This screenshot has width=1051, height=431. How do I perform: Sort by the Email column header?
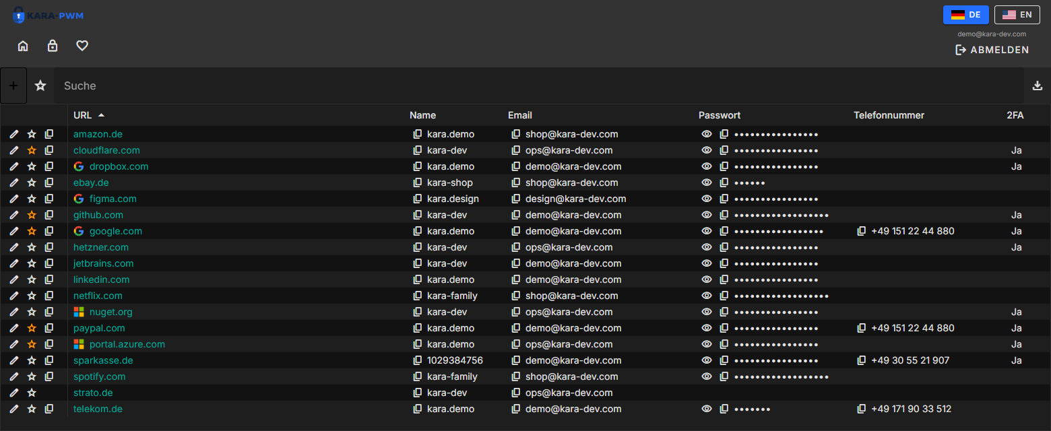520,115
